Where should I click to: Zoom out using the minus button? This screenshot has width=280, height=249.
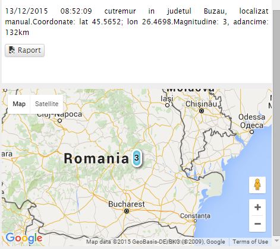(x=257, y=224)
